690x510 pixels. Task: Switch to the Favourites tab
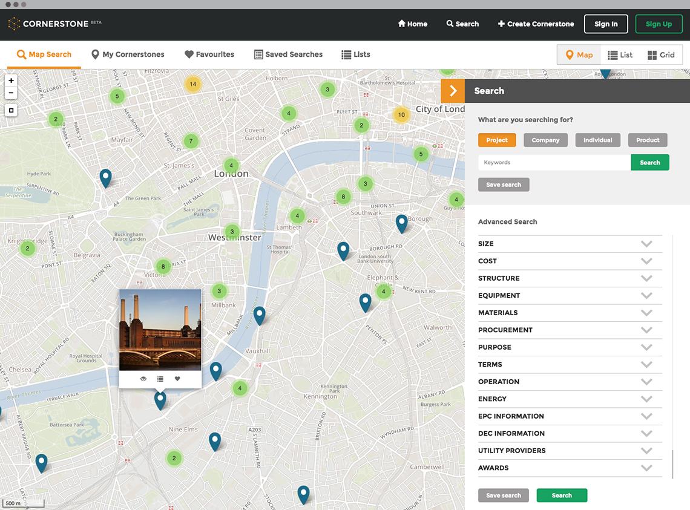point(209,54)
